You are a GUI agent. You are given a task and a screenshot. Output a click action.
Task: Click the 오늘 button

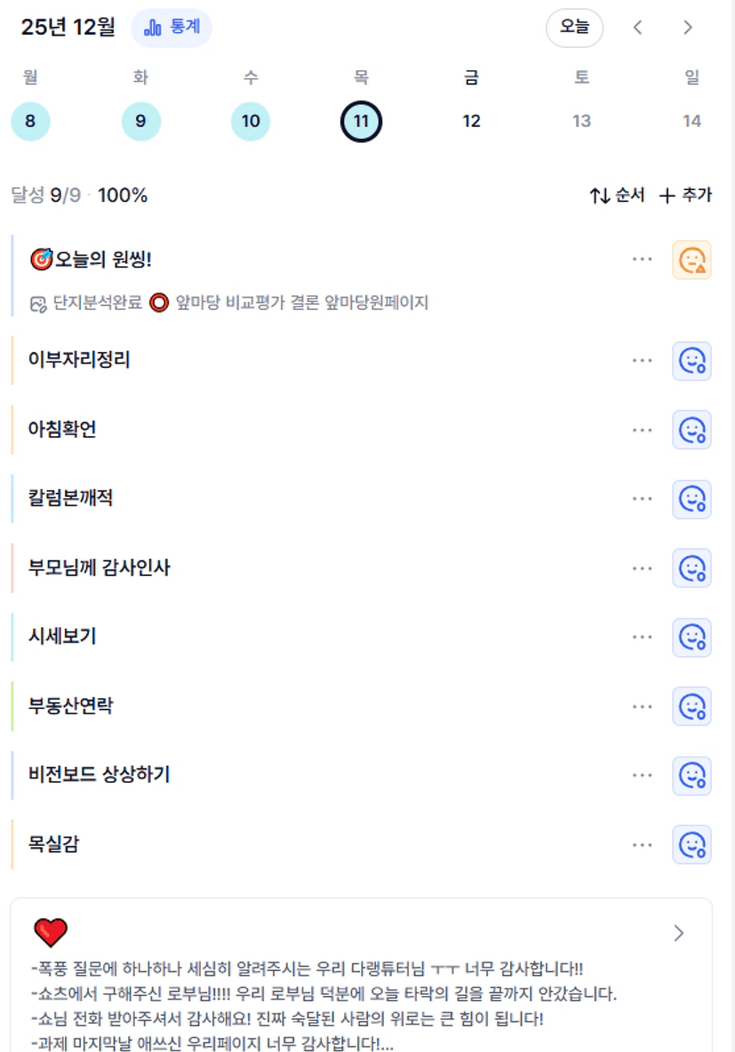point(574,28)
